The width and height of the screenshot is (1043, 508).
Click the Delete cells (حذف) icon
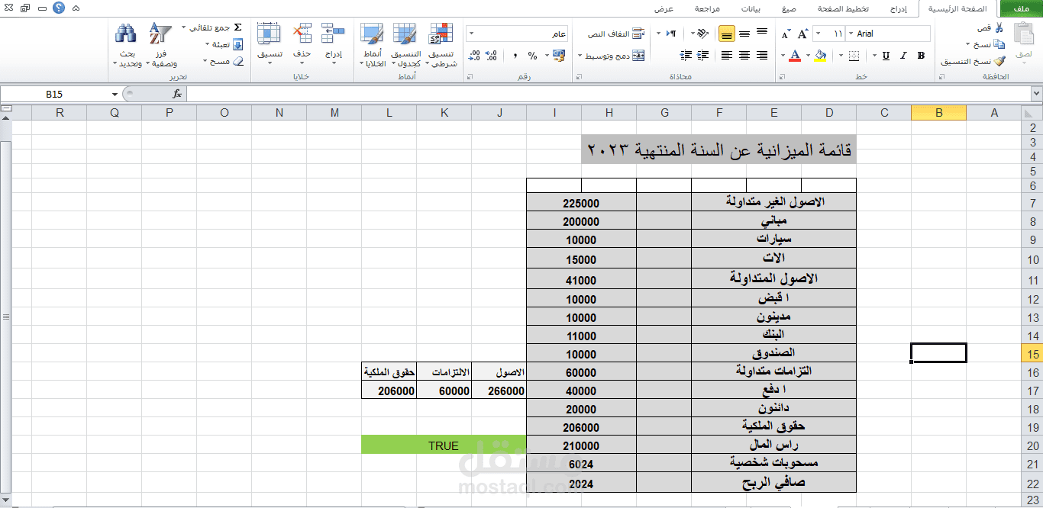pos(302,34)
